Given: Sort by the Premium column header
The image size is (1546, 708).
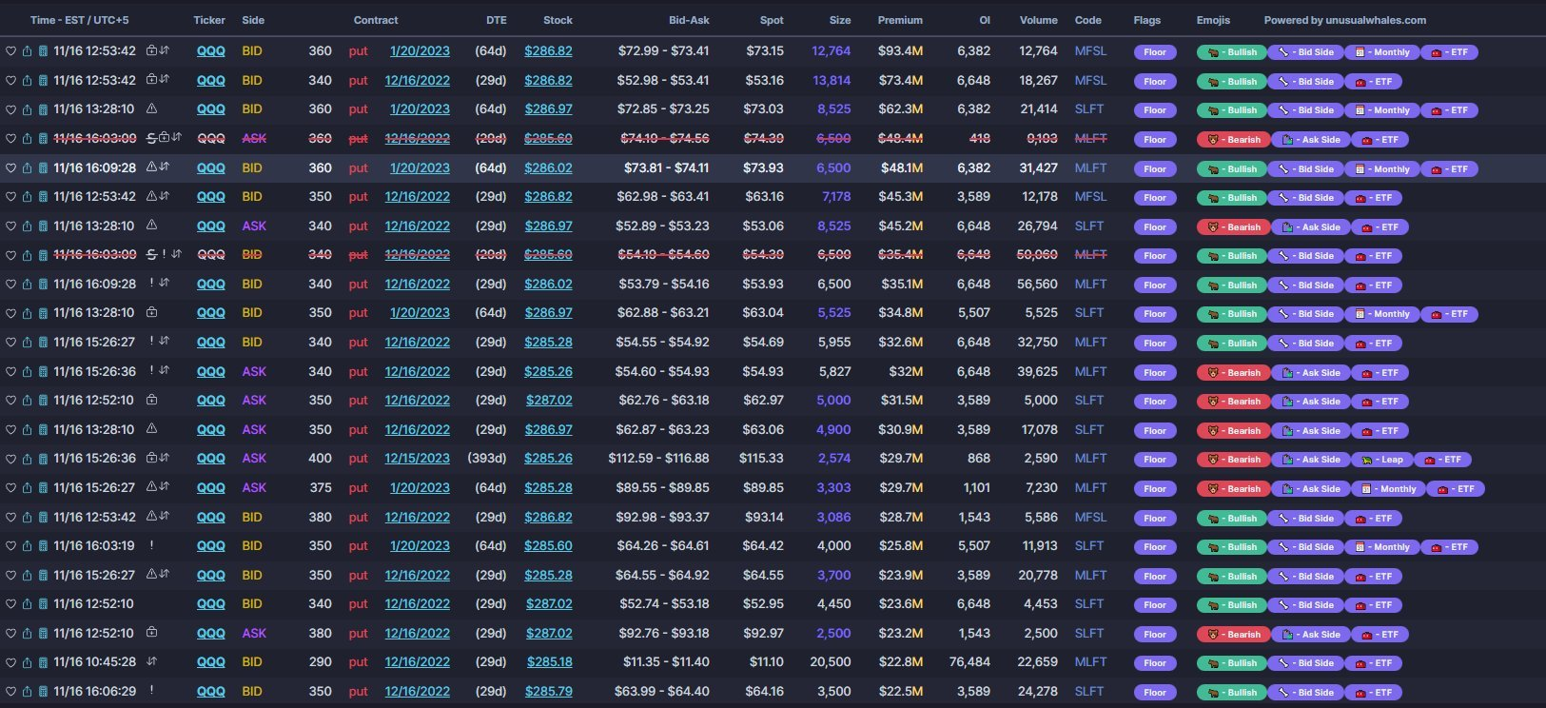Looking at the screenshot, I should tap(900, 20).
